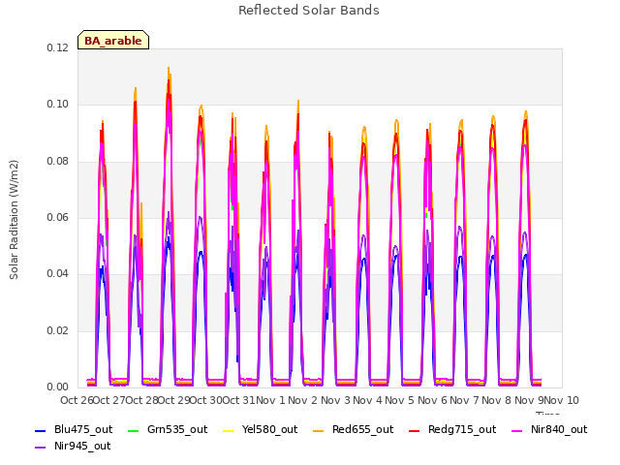
Task: Click the Nov 5 x-axis date label
Action: click(400, 400)
